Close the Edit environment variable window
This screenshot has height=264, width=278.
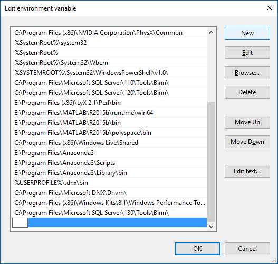click(270, 8)
